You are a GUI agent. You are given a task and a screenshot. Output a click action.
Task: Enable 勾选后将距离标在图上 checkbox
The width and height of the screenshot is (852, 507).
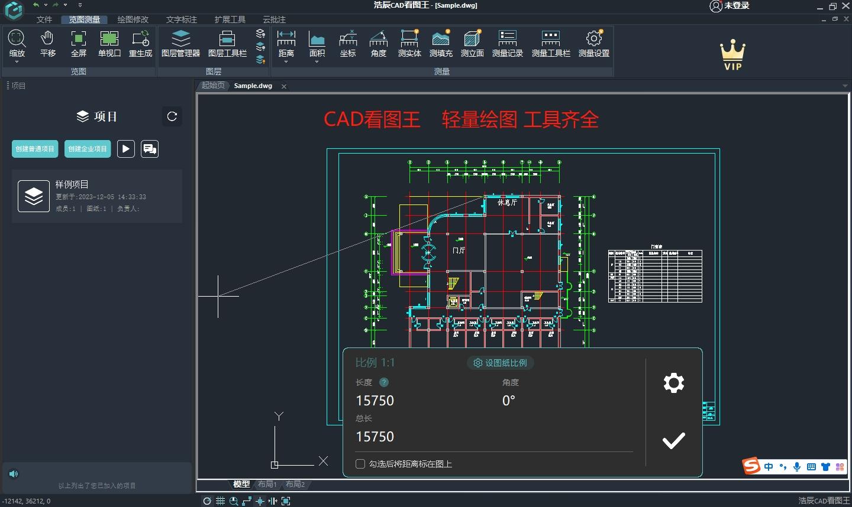point(360,464)
